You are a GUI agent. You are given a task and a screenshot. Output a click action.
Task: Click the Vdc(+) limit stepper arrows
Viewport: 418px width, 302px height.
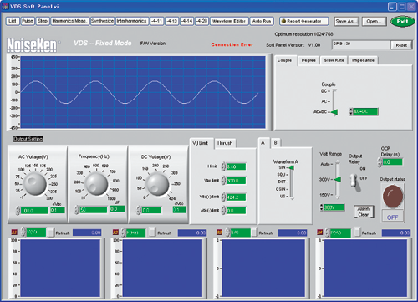[223, 197]
